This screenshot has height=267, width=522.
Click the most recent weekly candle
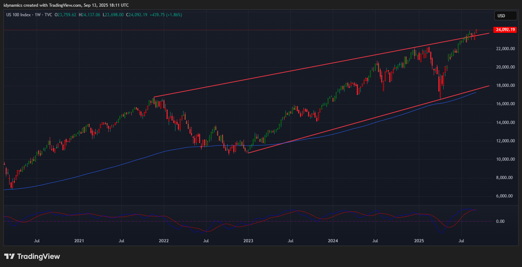click(x=476, y=31)
